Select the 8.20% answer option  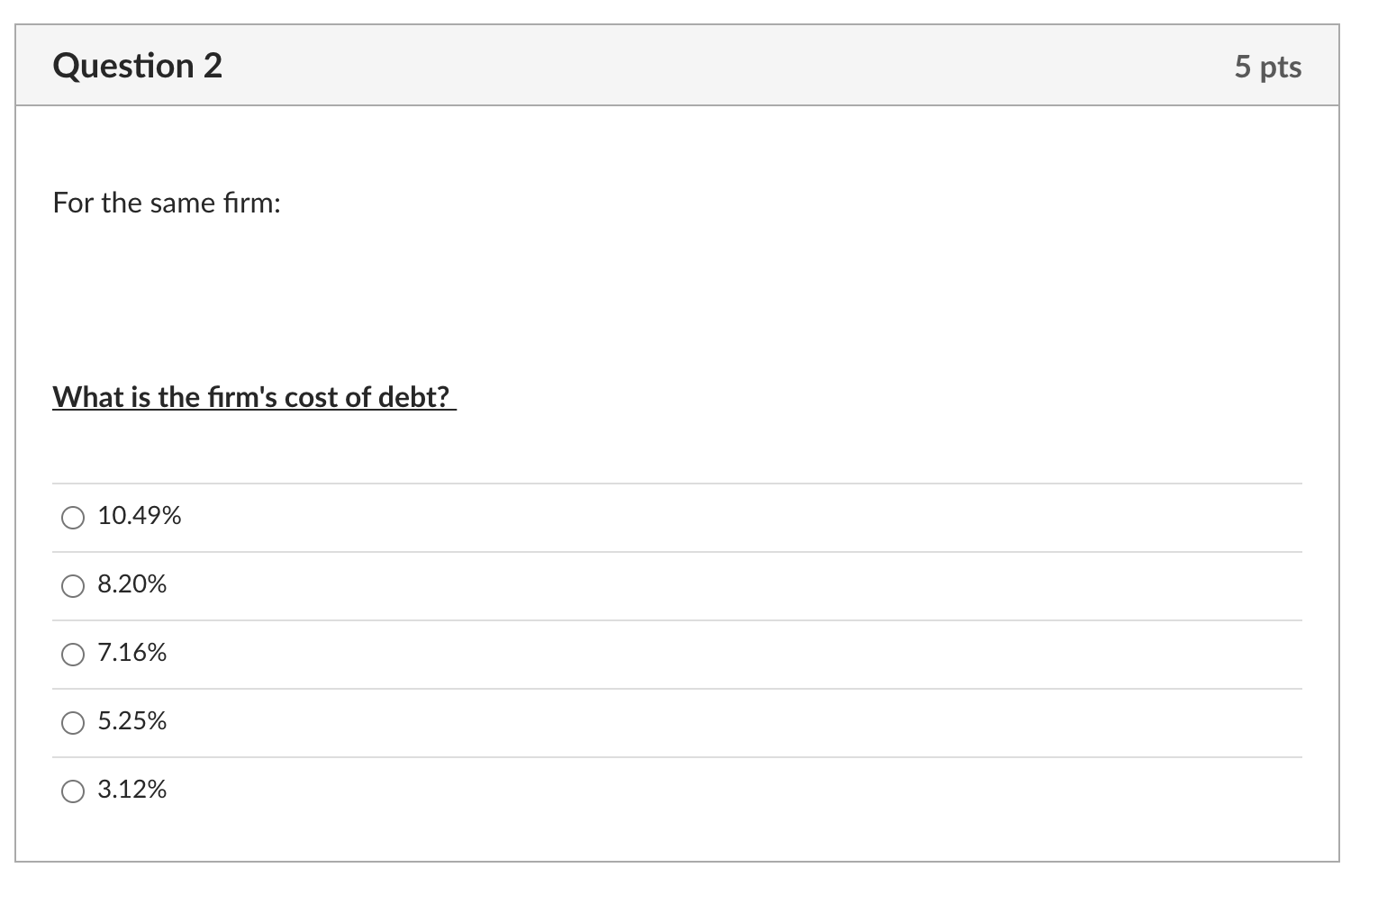tap(72, 586)
